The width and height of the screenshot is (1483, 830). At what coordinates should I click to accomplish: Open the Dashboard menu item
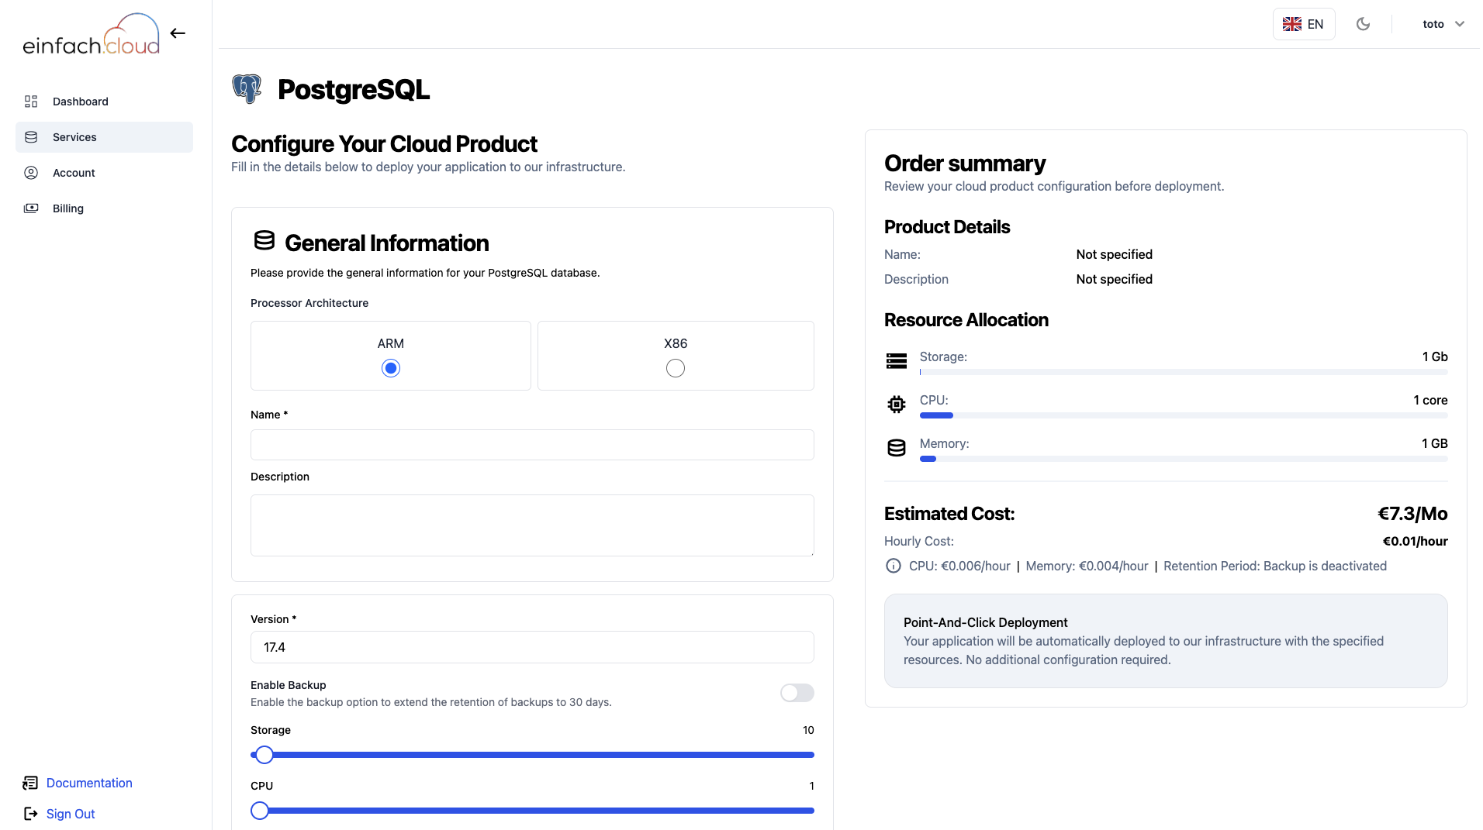[x=81, y=102]
